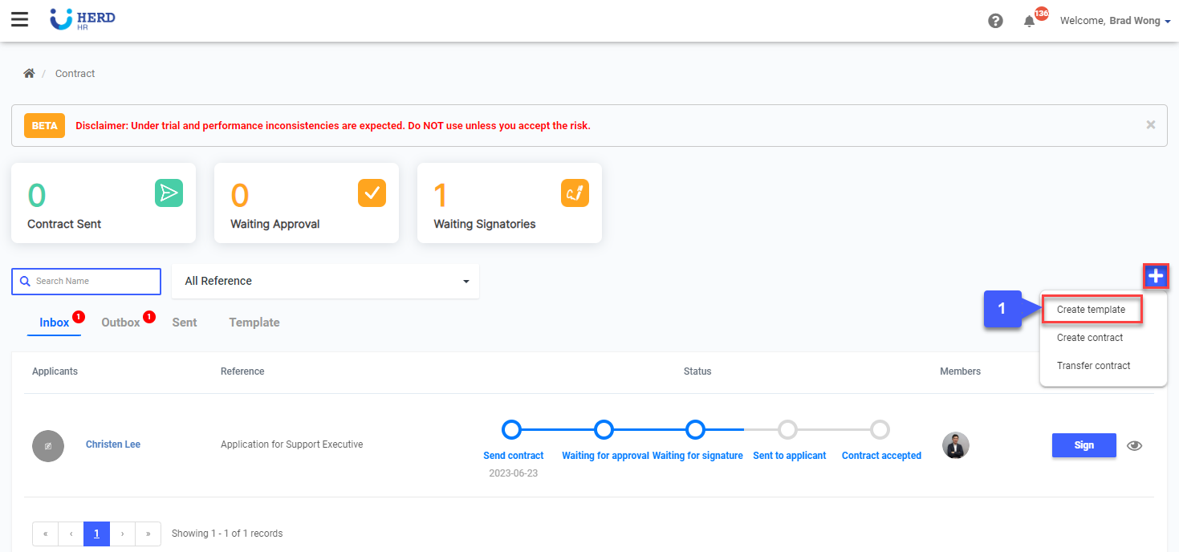Switch to the Template tab
Image resolution: width=1179 pixels, height=552 pixels.
point(254,323)
